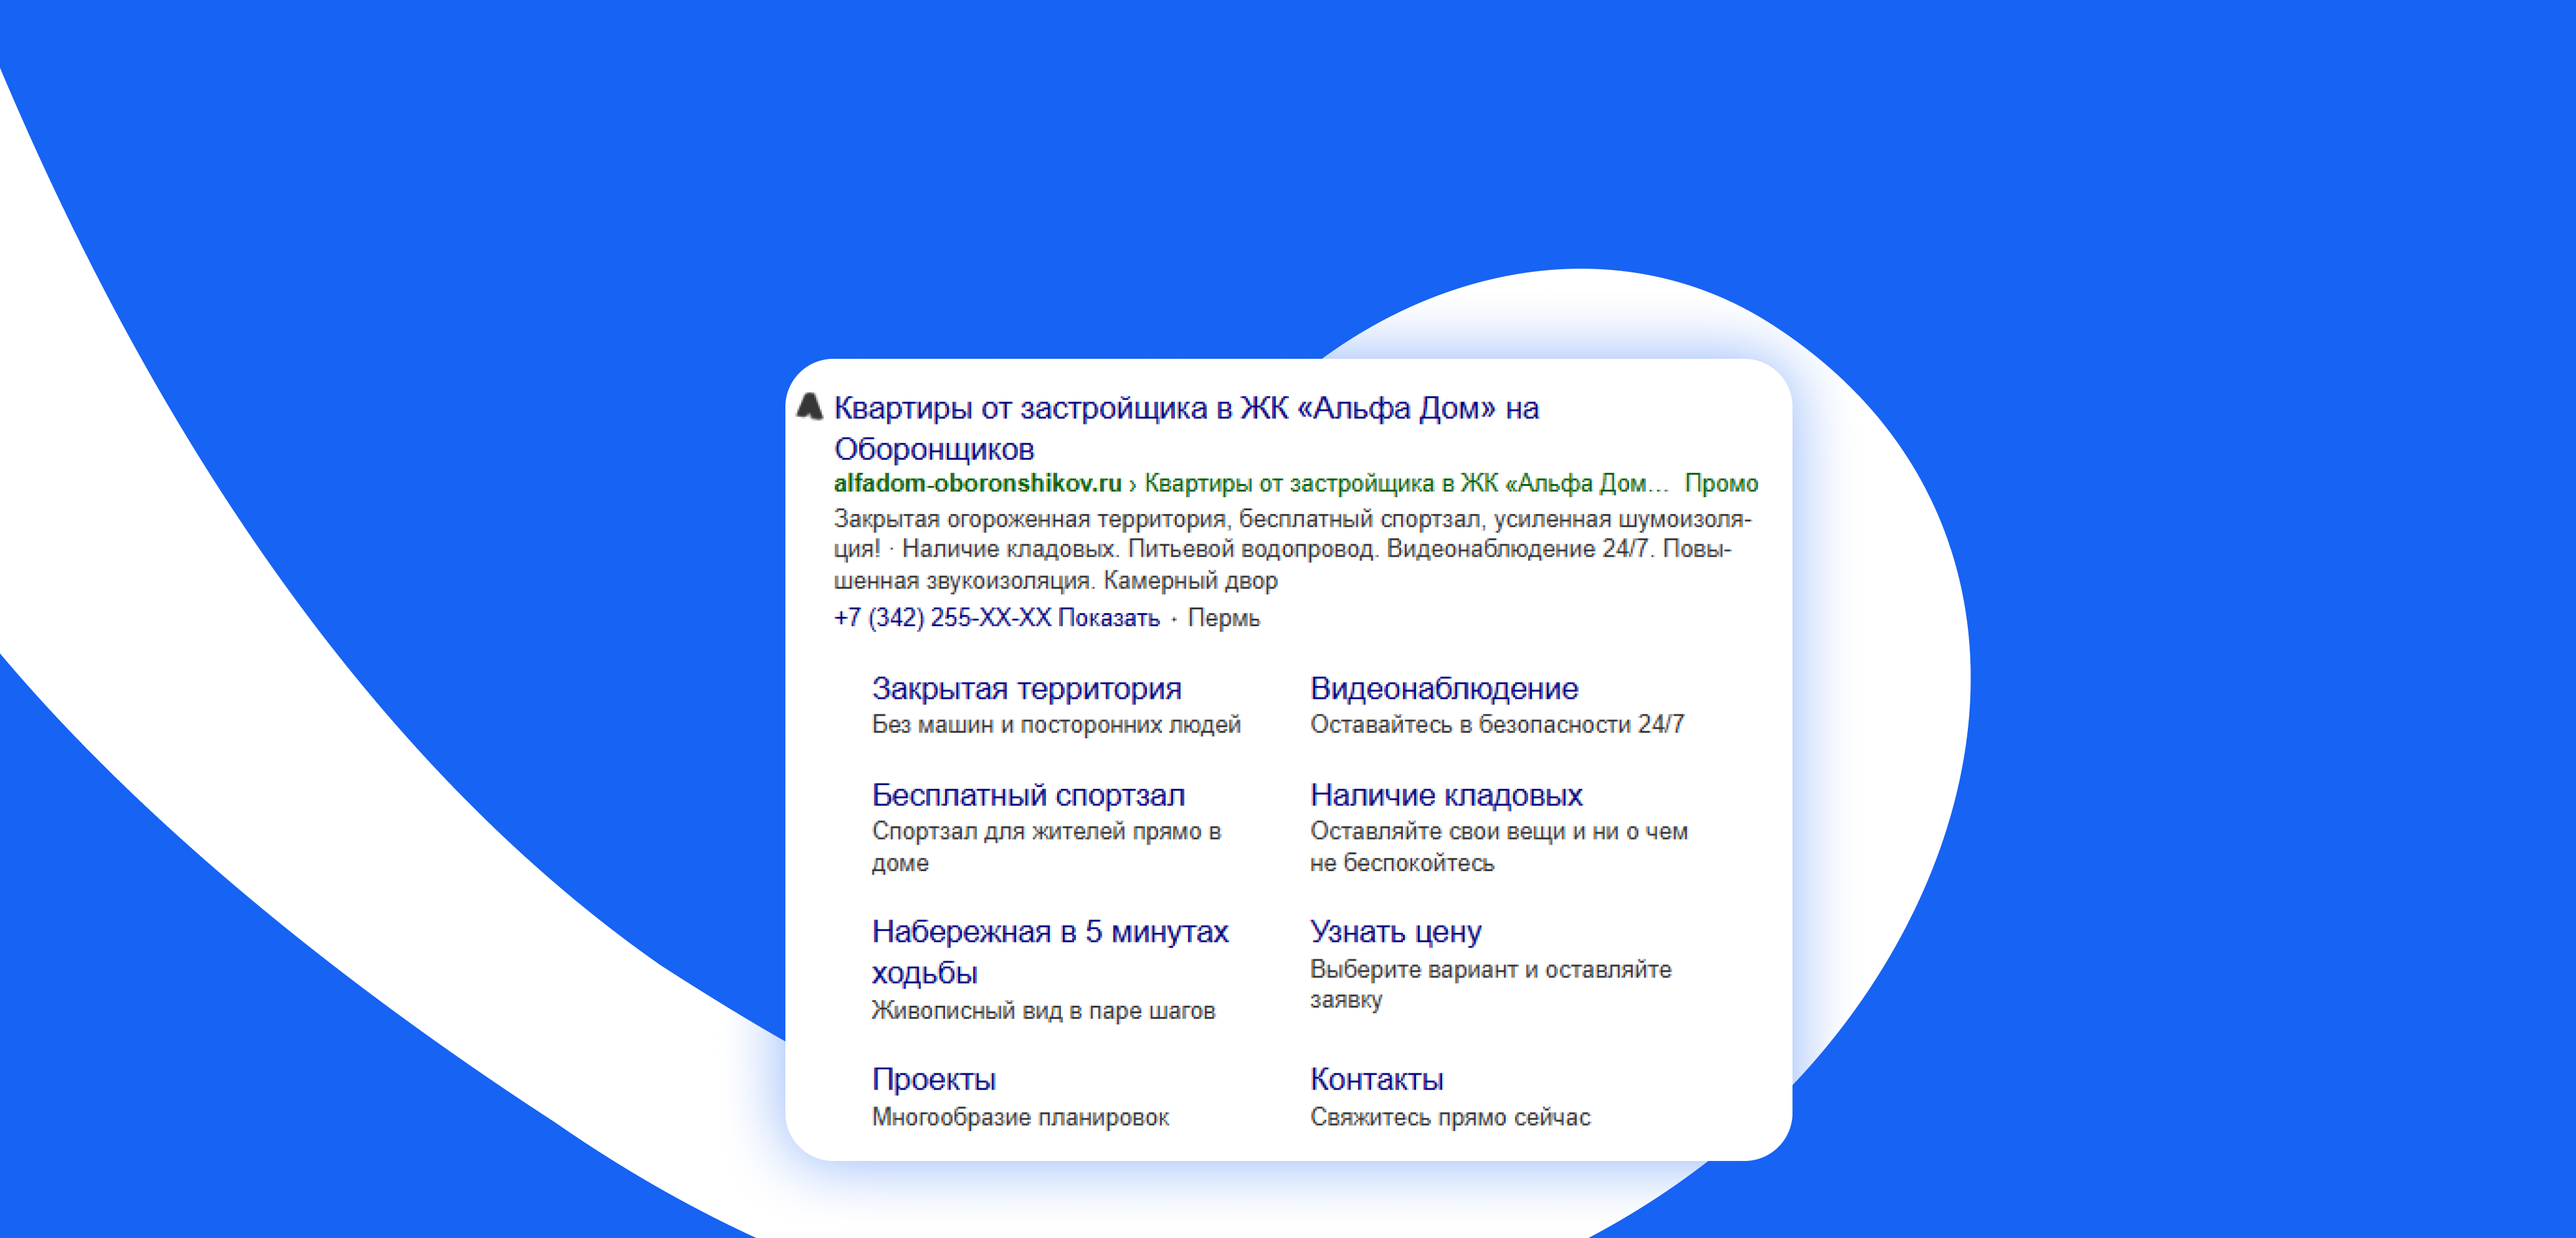Open the Закрытая территория sitelink
Screen dimensions: 2576x1238
pos(1026,688)
